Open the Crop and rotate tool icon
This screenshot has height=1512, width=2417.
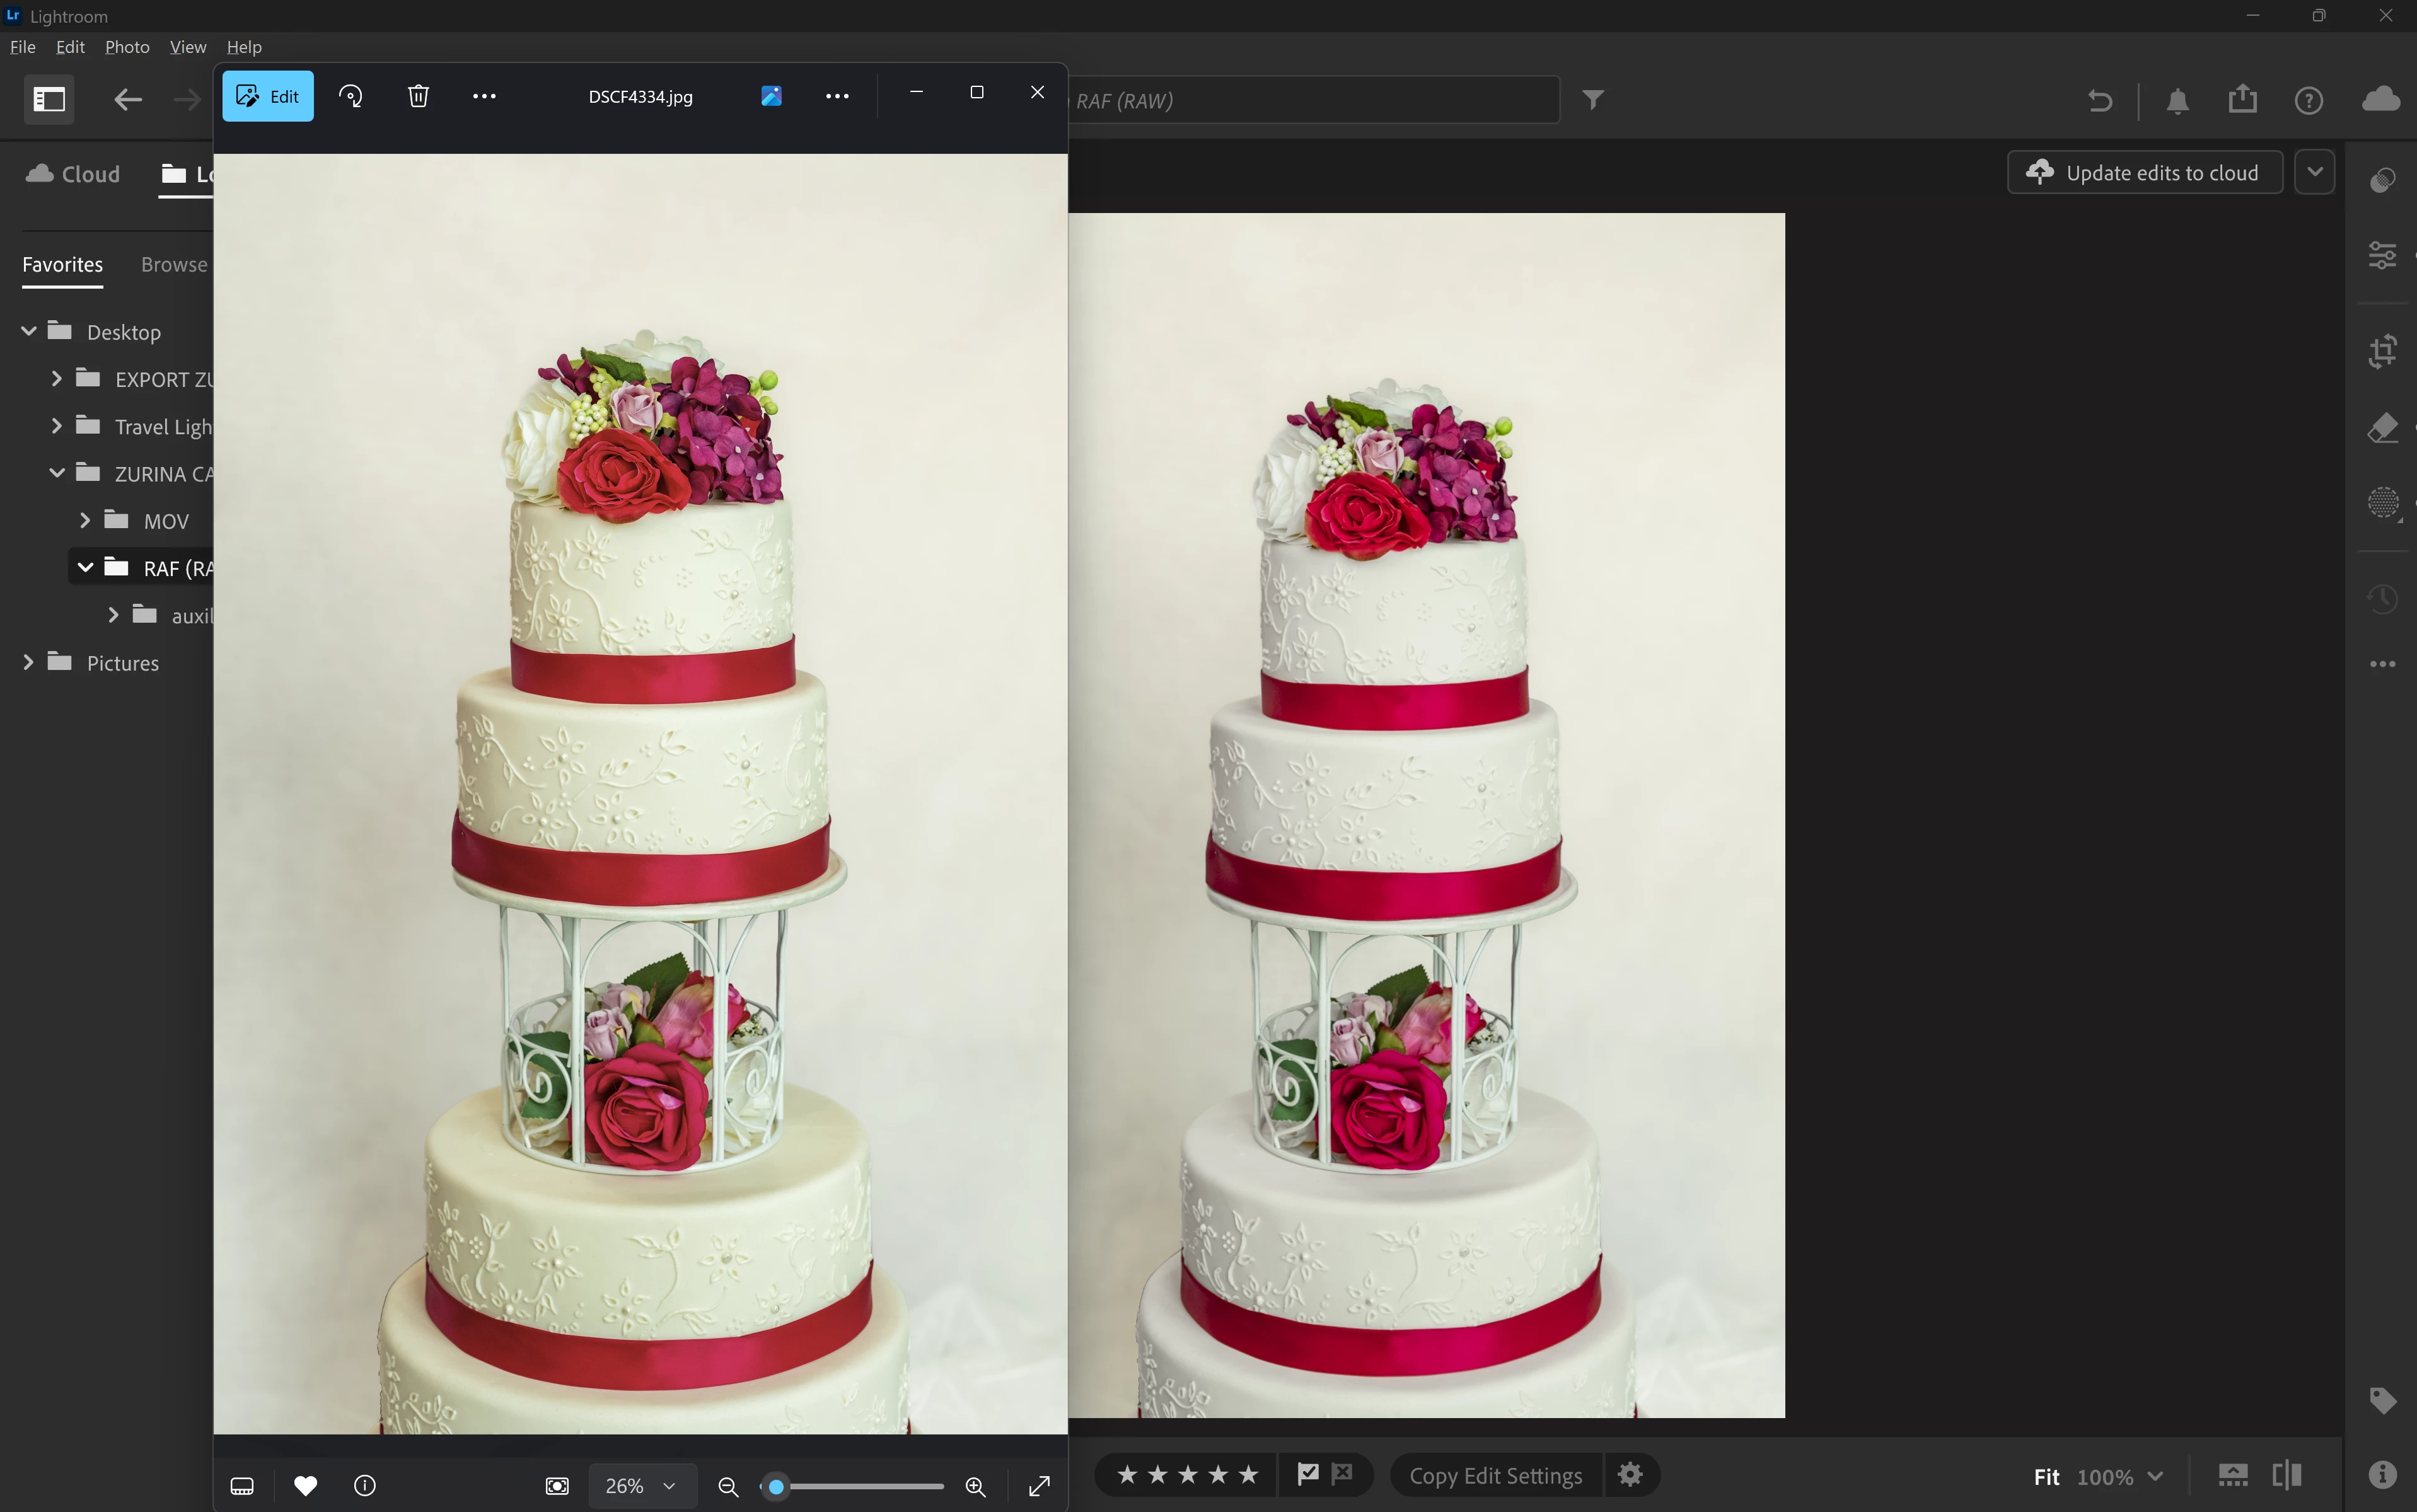2382,351
